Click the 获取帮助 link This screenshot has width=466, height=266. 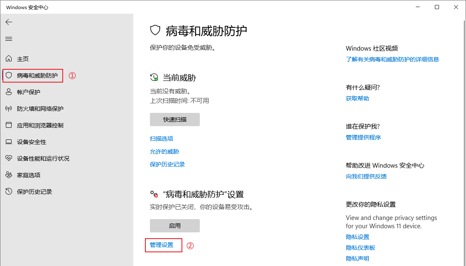pyautogui.click(x=357, y=98)
